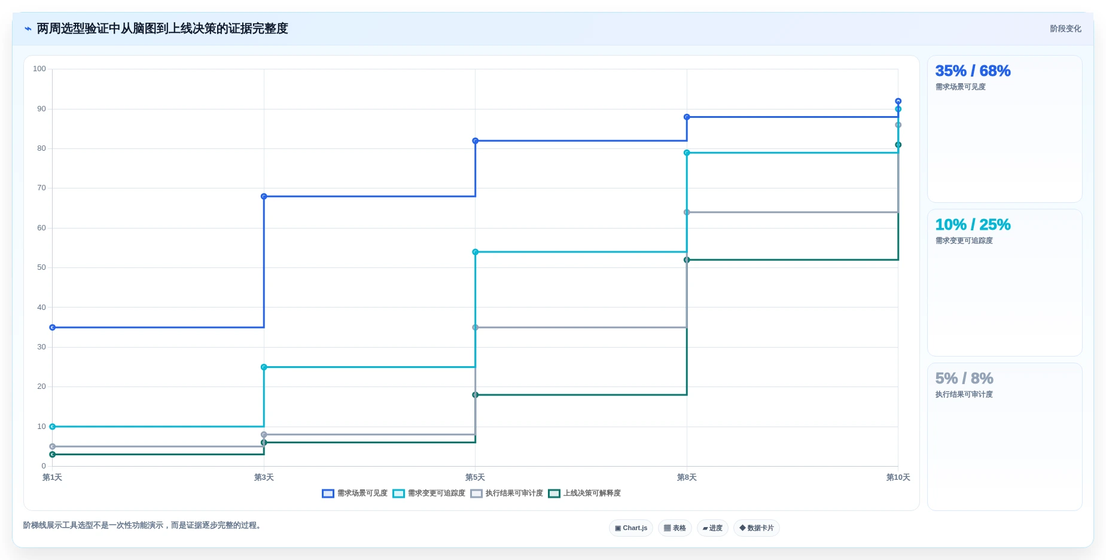
Task: Click the 数据卡片 tag chip
Action: point(757,528)
